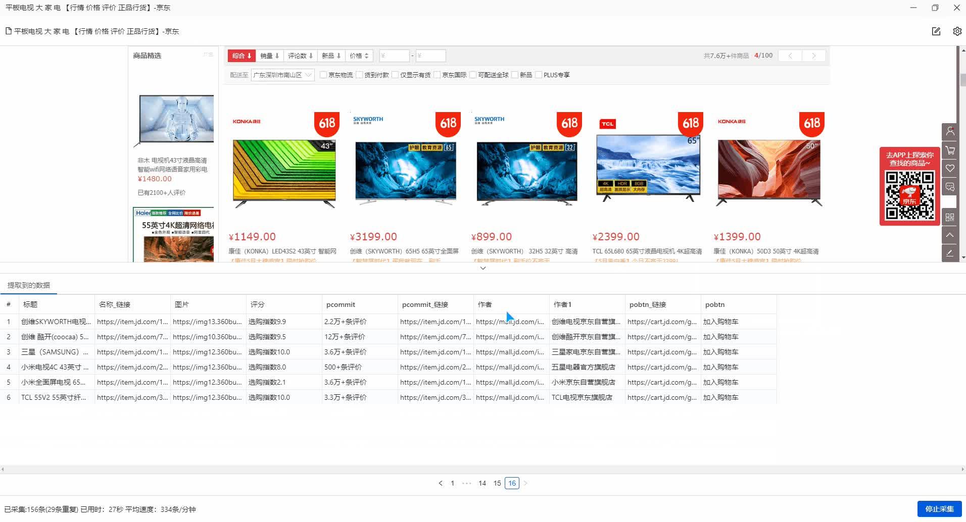The height and width of the screenshot is (522, 966).
Task: Enable PLUS专享 checkbox
Action: click(539, 75)
